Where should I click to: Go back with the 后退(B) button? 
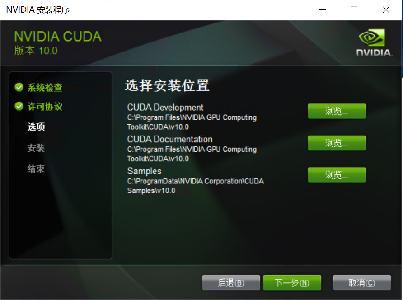click(231, 283)
